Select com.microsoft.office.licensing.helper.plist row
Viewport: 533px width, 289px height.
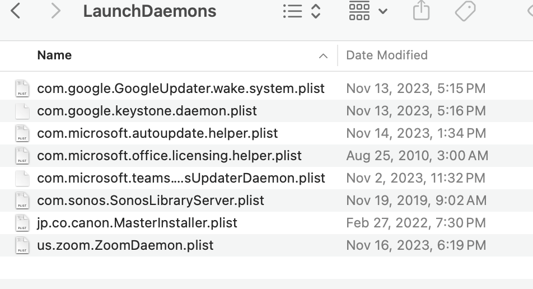tap(169, 156)
